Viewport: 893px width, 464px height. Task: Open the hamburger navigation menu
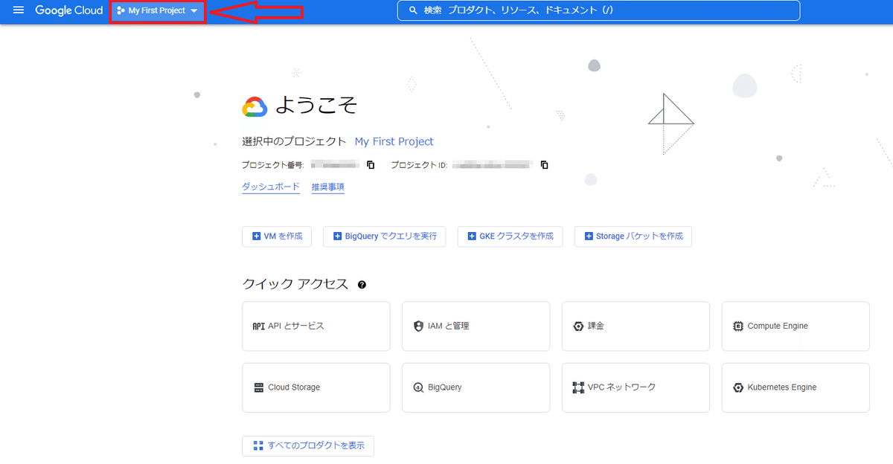click(x=19, y=10)
